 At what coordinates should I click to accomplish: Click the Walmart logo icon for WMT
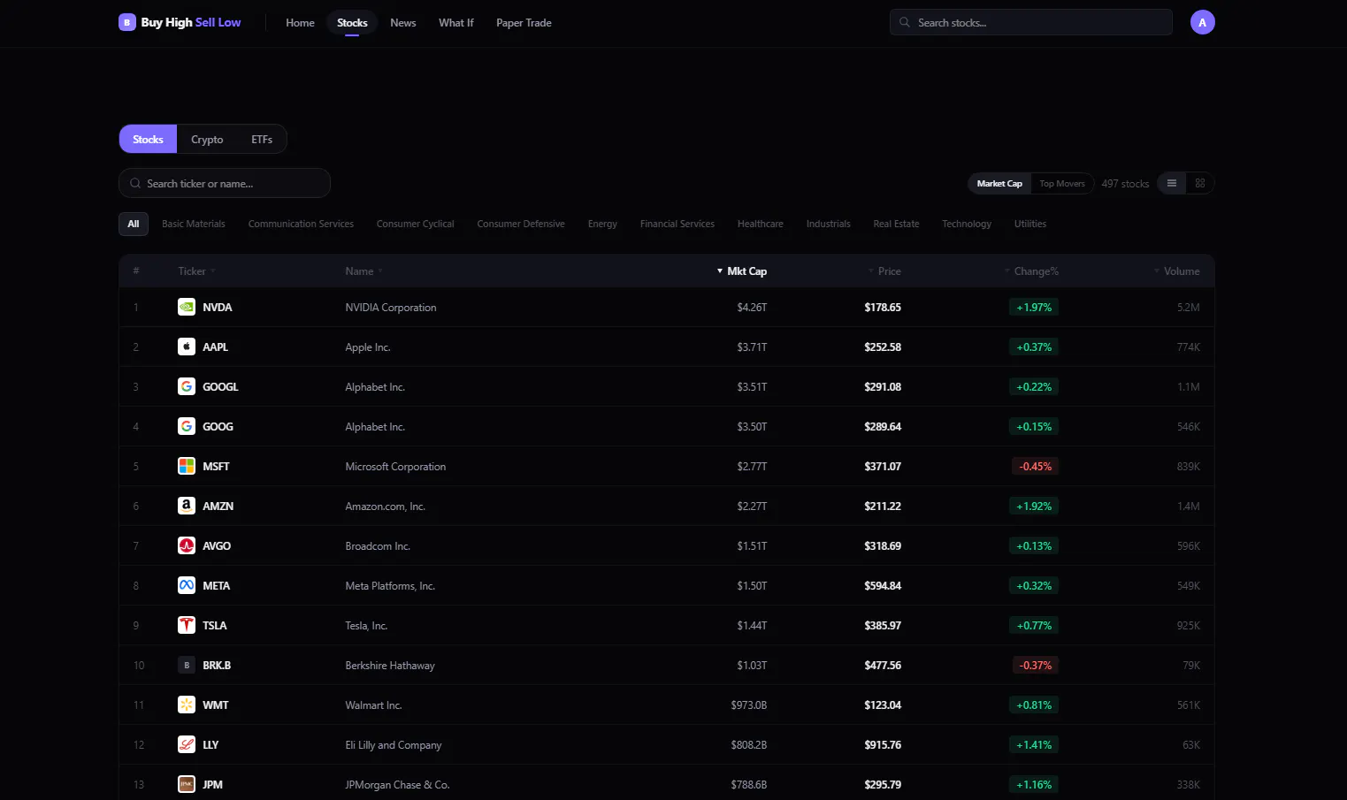(x=187, y=705)
